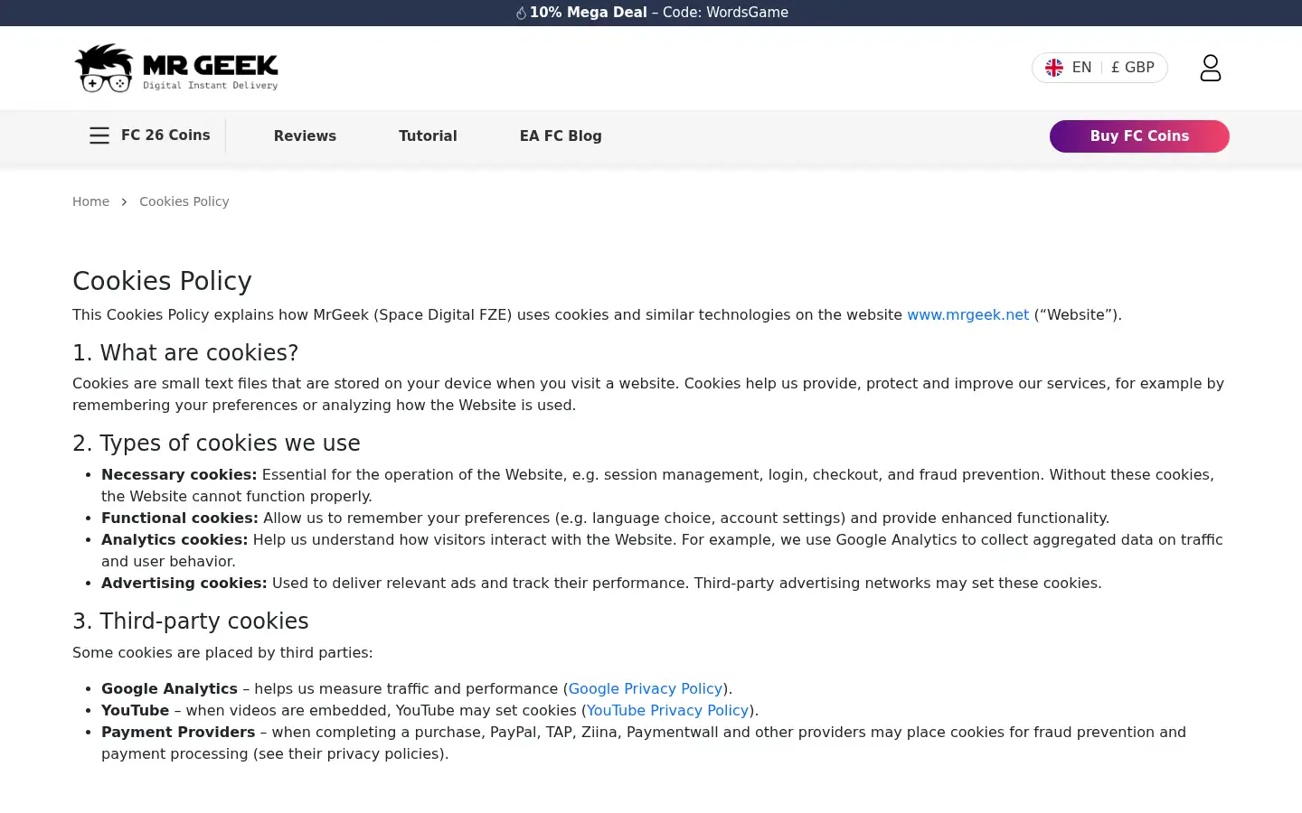Click the Cookies Policy breadcrumb

pyautogui.click(x=184, y=201)
